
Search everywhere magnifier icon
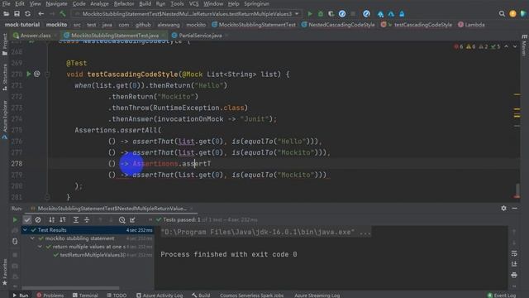click(502, 14)
